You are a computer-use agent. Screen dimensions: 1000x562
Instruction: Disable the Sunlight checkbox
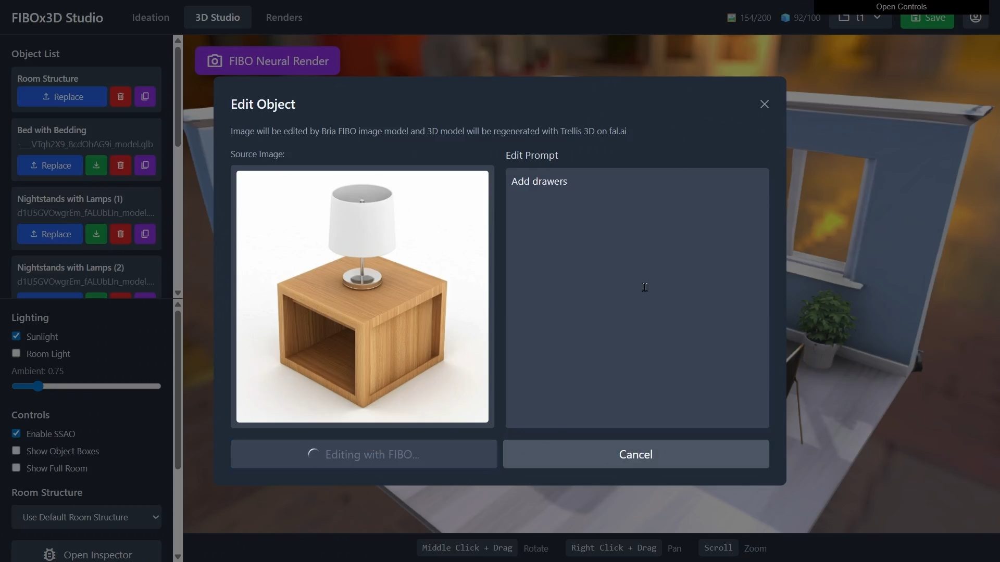16,336
